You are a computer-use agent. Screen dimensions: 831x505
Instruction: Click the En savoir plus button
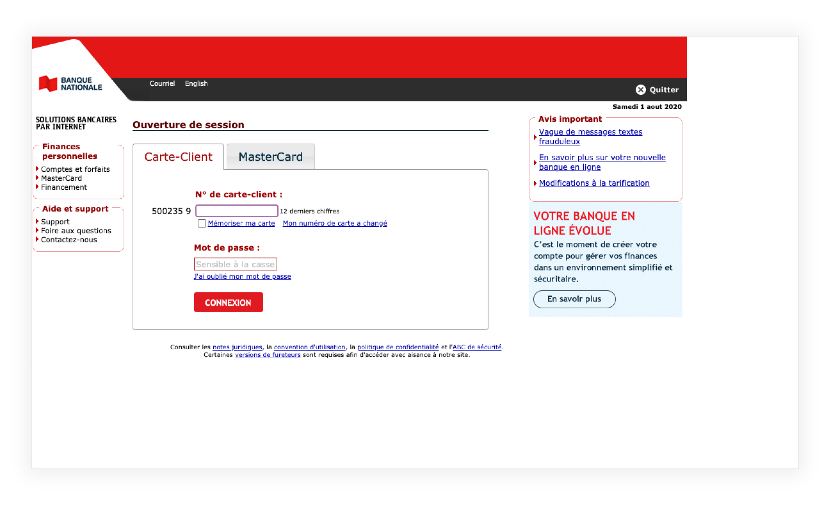pyautogui.click(x=574, y=299)
